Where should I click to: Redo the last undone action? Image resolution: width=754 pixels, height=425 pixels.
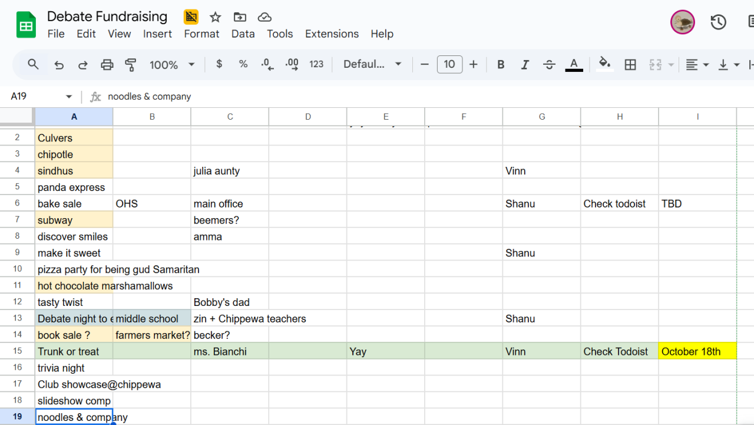83,64
